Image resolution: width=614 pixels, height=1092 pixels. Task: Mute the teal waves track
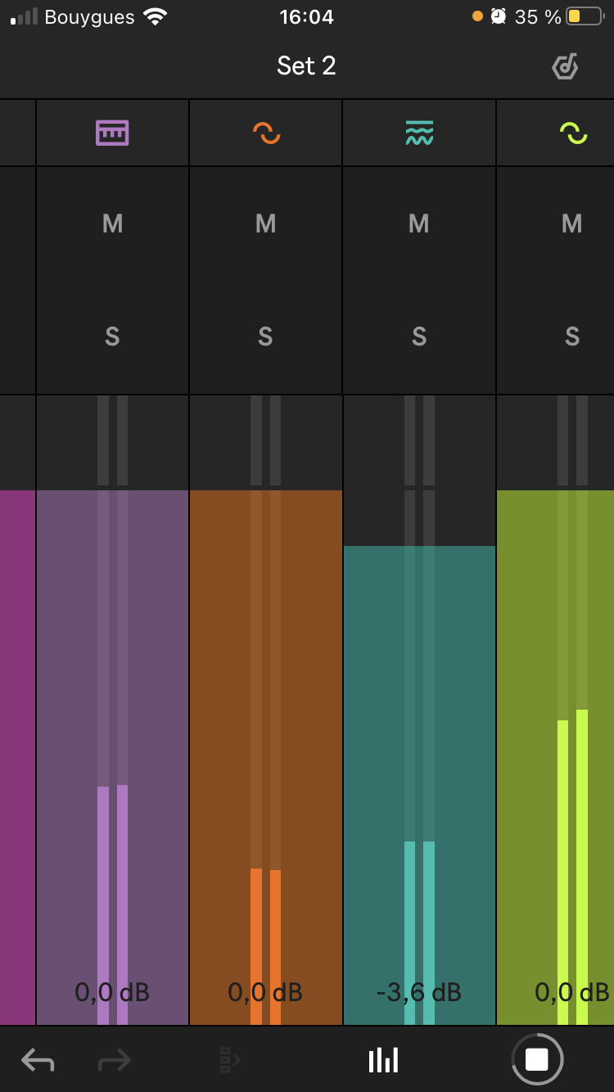pos(419,223)
